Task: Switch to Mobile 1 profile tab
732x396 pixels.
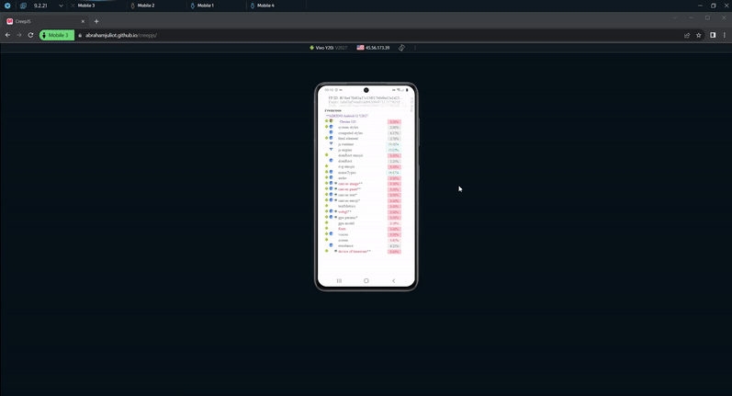Action: [x=205, y=6]
